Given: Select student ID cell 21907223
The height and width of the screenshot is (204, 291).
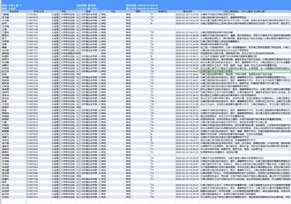Looking at the screenshot, I should pos(39,68).
